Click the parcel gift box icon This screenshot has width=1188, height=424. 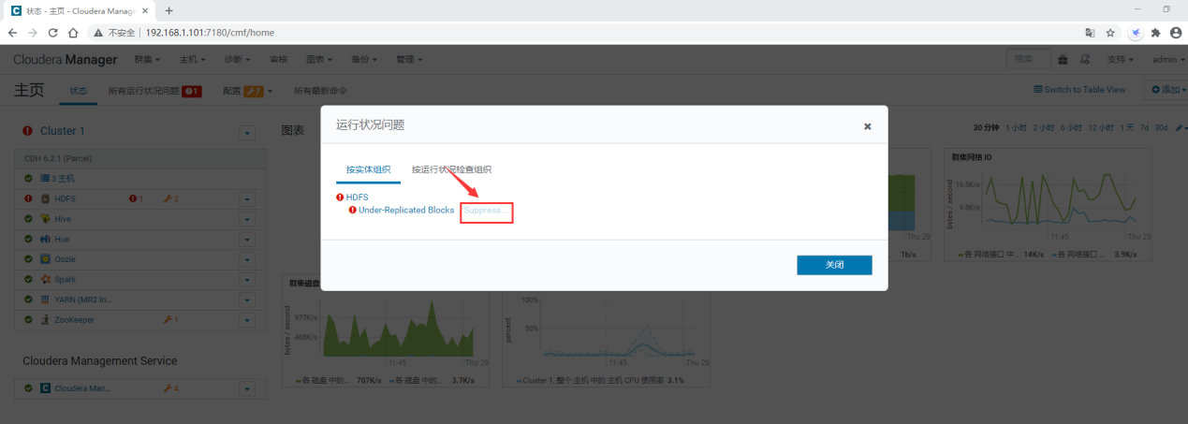tap(1063, 59)
